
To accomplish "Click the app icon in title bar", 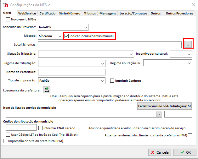I will pyautogui.click(x=5, y=5).
